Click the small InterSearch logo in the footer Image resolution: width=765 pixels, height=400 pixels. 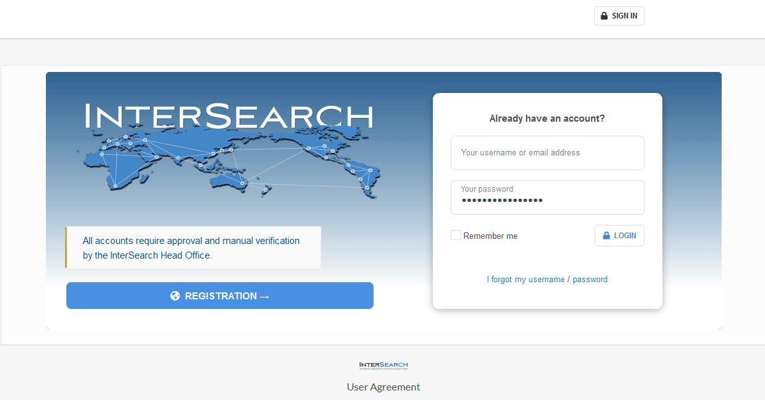pyautogui.click(x=382, y=365)
